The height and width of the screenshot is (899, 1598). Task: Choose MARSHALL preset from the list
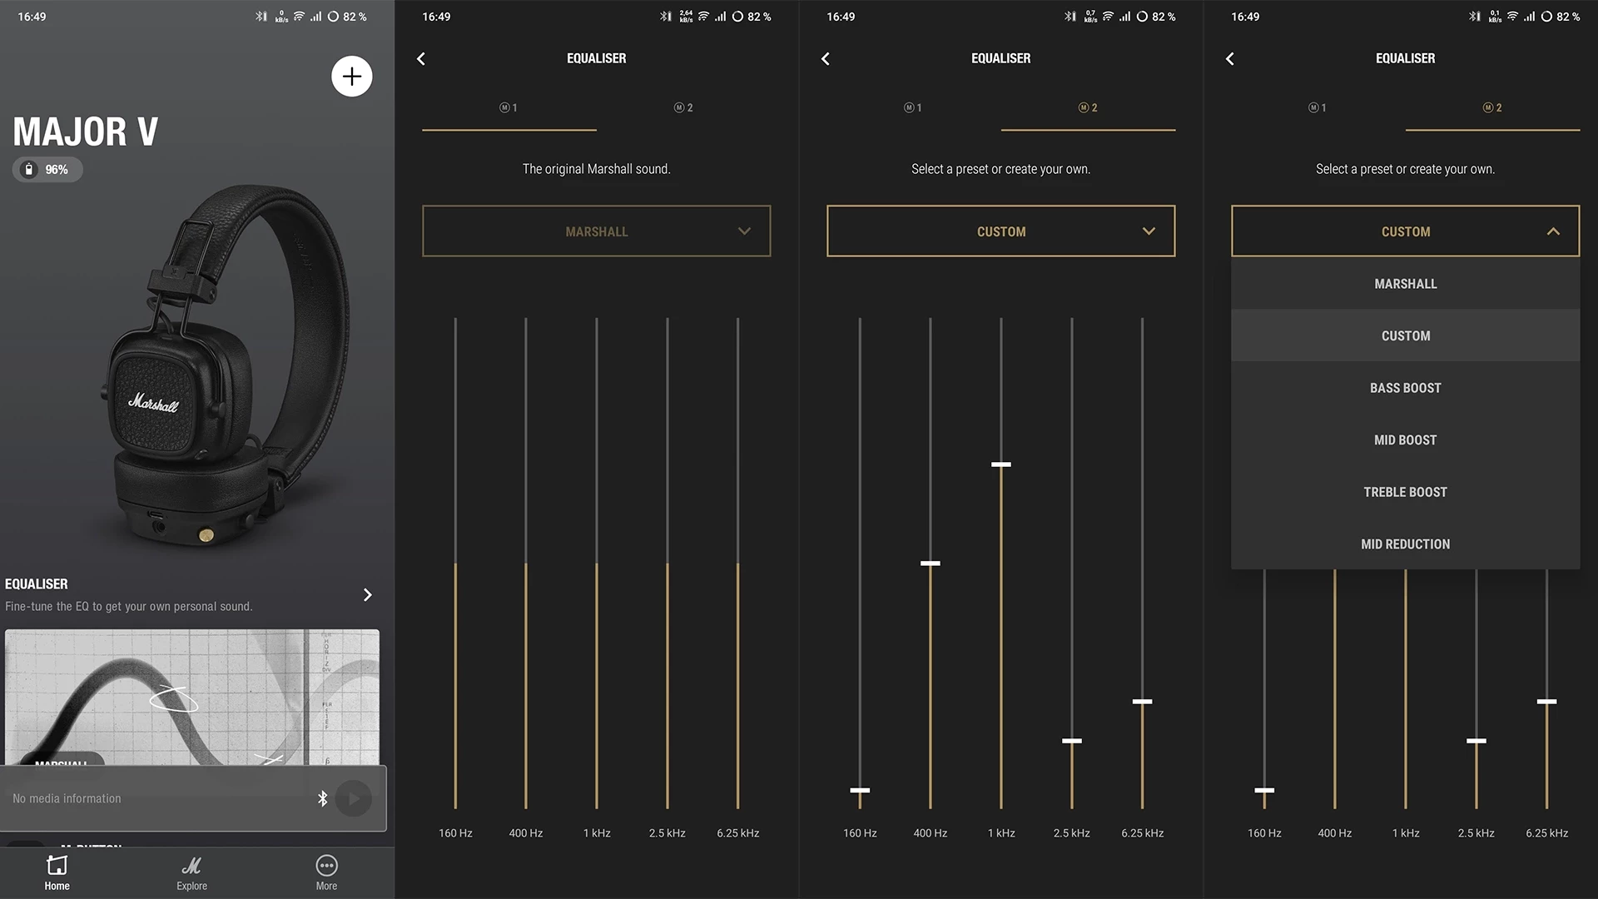1405,284
